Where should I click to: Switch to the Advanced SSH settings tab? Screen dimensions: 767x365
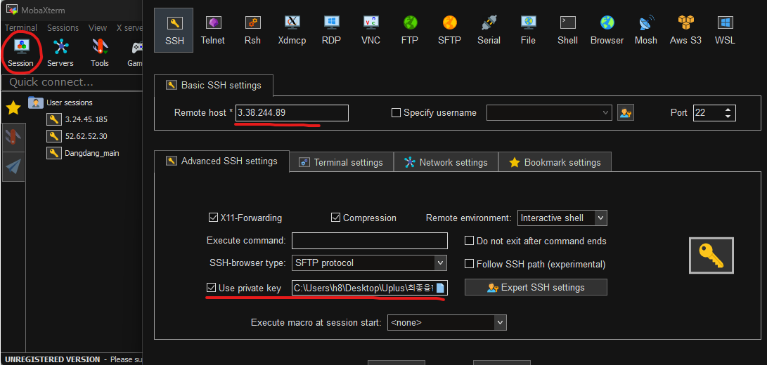point(221,161)
